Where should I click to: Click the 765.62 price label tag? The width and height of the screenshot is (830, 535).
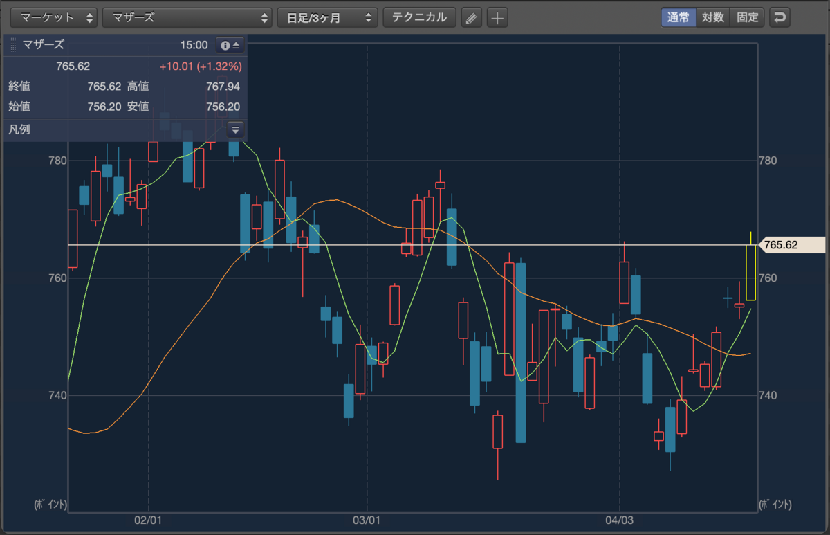pos(791,245)
